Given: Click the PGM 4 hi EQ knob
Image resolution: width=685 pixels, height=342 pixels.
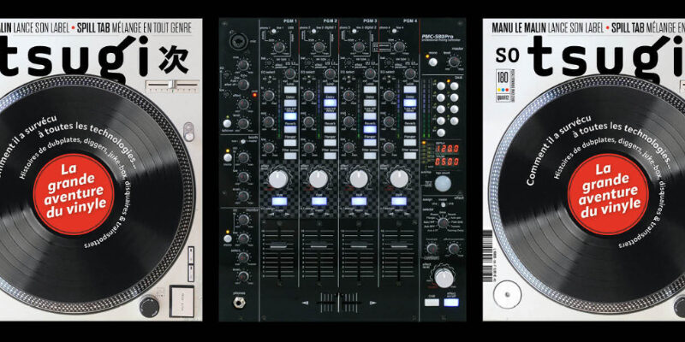Looking at the screenshot, I should coord(389,96).
